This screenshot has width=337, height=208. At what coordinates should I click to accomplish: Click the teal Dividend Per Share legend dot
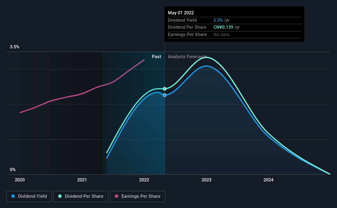60,196
